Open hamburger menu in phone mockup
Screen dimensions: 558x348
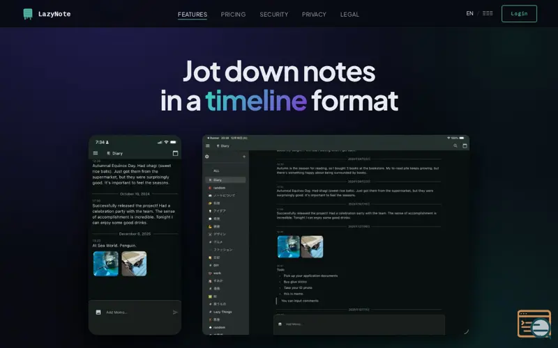pos(96,153)
